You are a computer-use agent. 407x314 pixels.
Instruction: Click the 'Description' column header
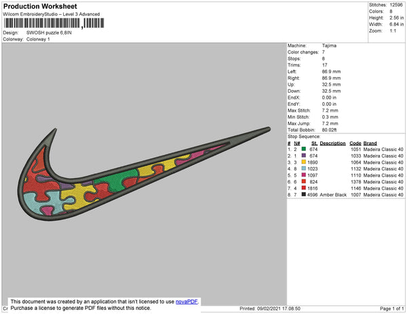(333, 143)
